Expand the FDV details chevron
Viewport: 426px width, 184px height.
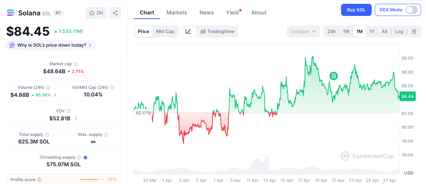(76, 119)
